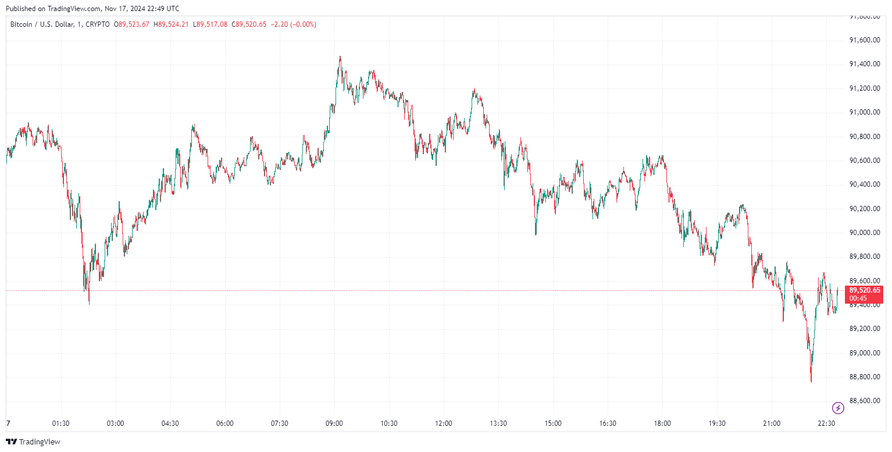Click the 09:00 time axis label
This screenshot has width=892, height=452.
(x=334, y=423)
